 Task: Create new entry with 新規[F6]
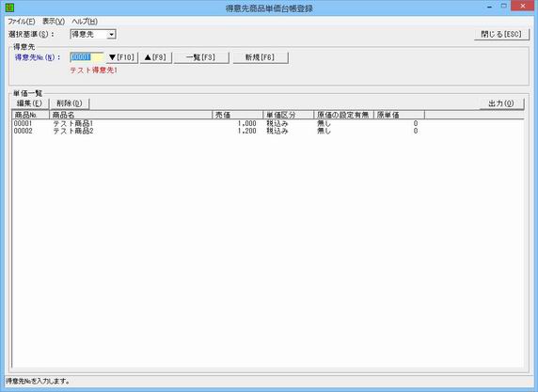coord(261,57)
